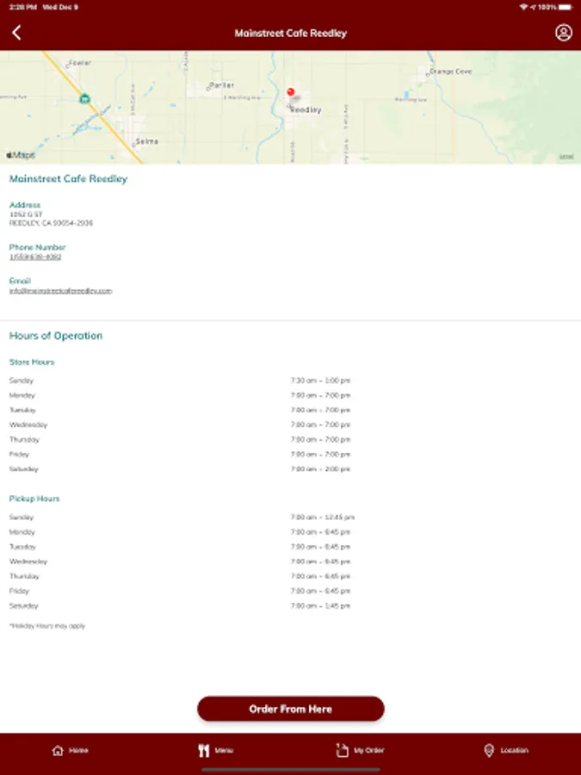This screenshot has height=775, width=581.
Task: Go back using the left arrow icon
Action: 16,33
